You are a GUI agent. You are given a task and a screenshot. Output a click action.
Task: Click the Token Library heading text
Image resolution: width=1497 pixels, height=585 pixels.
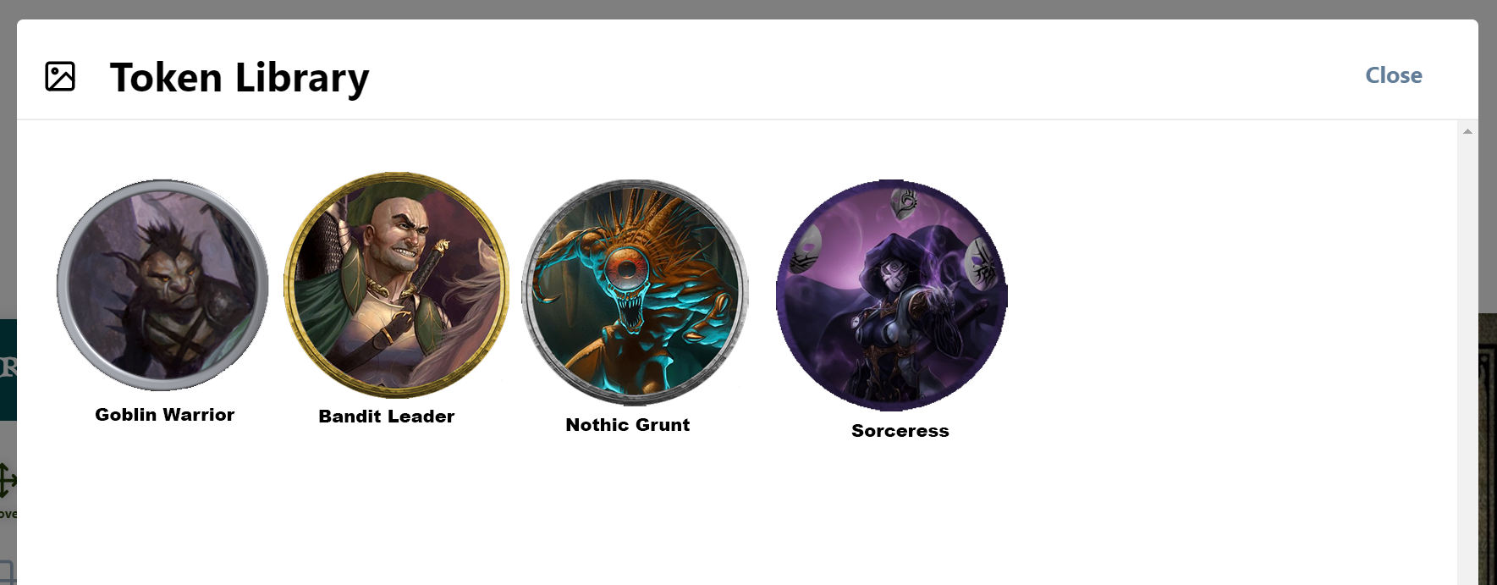pos(239,77)
